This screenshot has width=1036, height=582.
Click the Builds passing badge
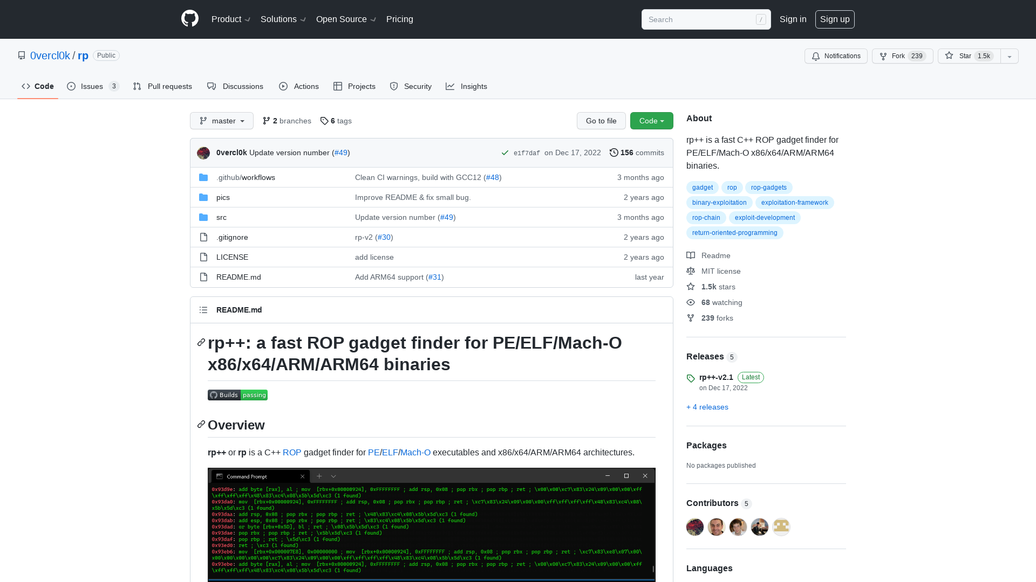[x=237, y=395]
